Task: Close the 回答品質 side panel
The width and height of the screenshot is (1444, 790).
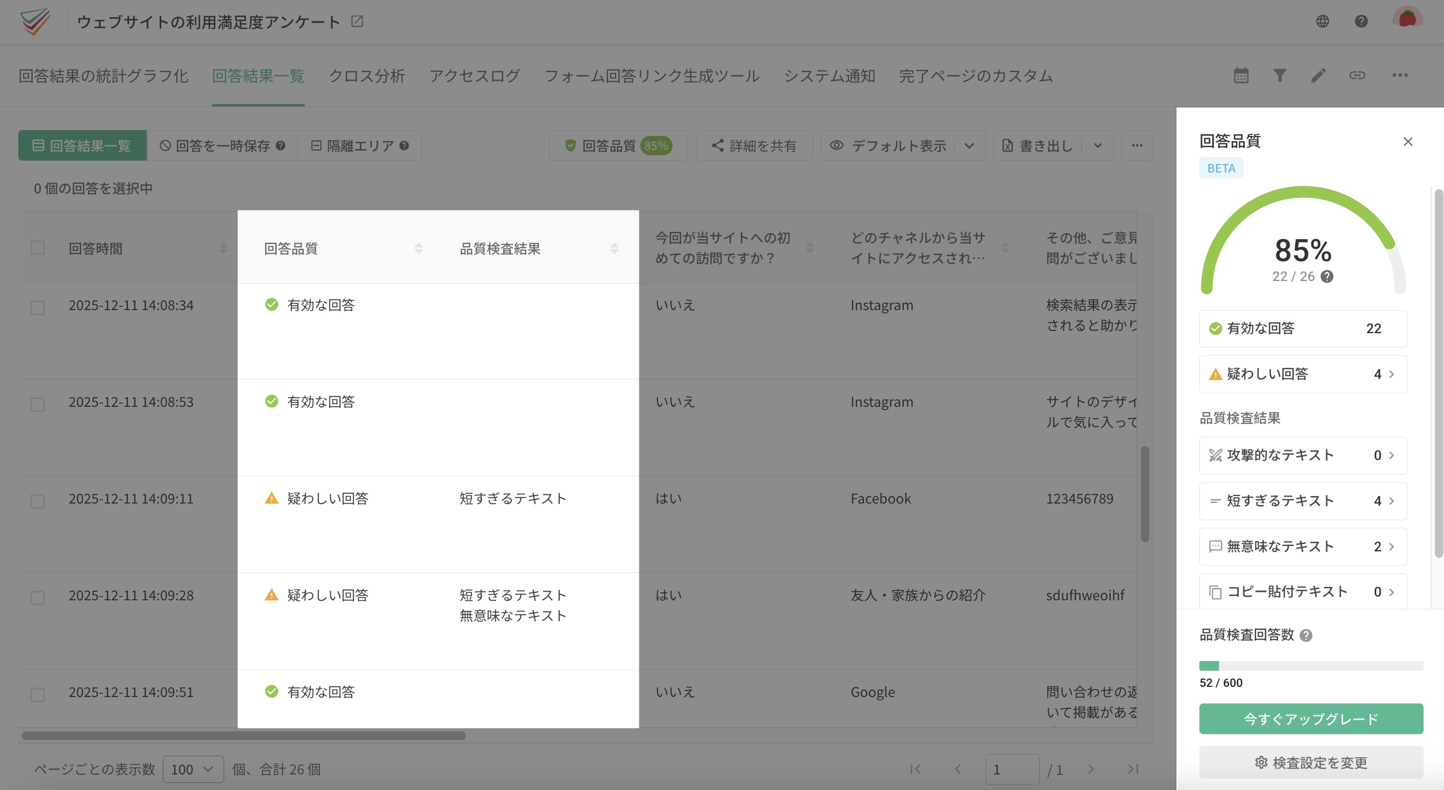Action: pos(1407,141)
